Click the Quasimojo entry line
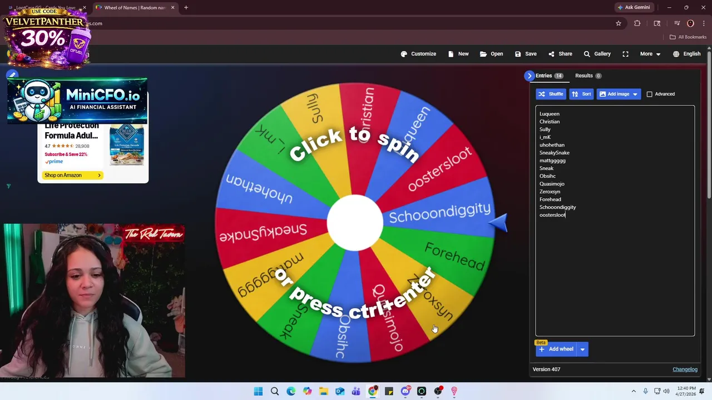 point(552,184)
